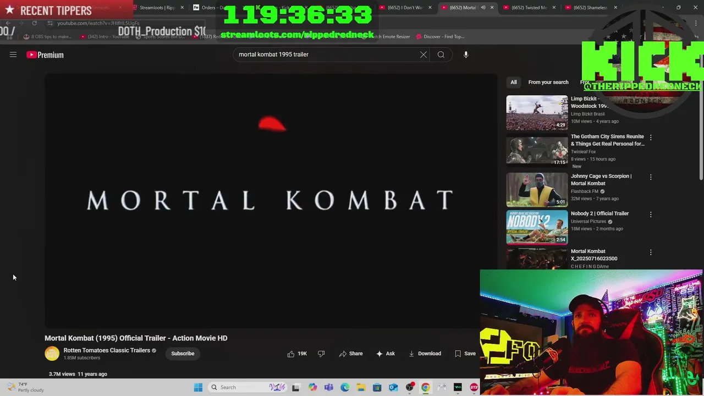Start voice search with the microphone icon
The height and width of the screenshot is (396, 704).
466,54
